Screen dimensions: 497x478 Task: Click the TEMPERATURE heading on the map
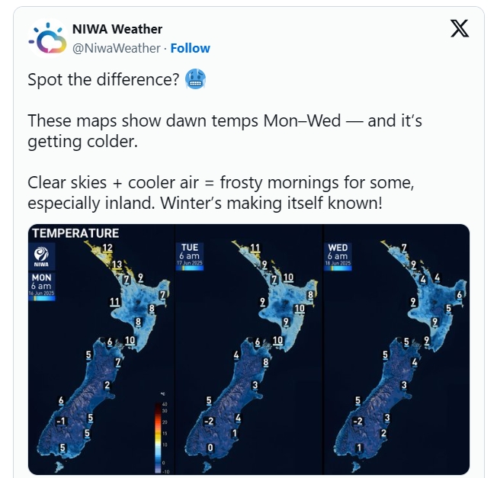coord(75,233)
